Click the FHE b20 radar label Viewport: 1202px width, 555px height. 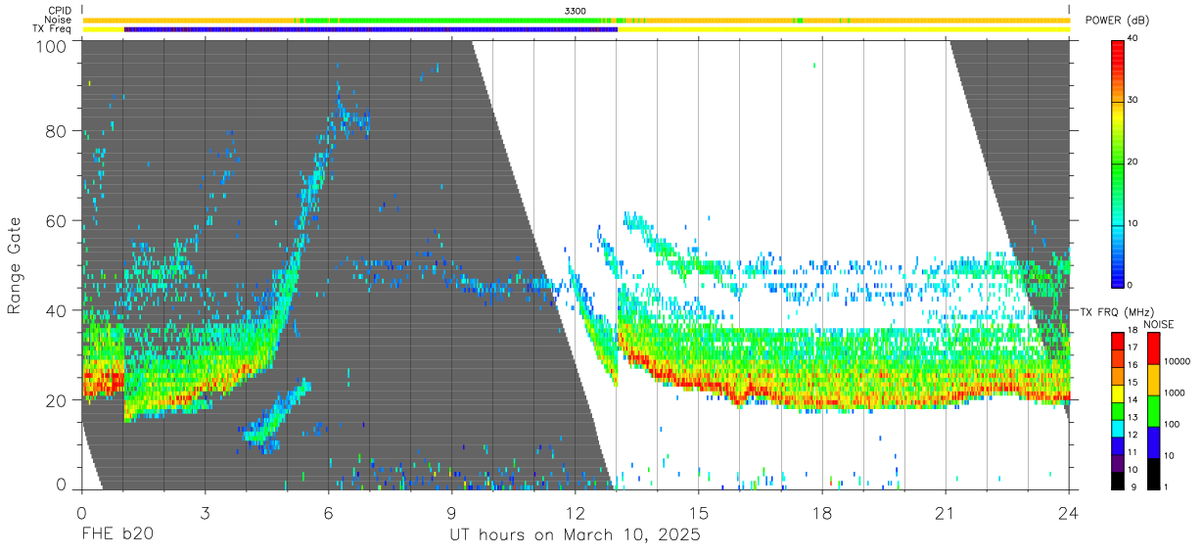coord(116,535)
